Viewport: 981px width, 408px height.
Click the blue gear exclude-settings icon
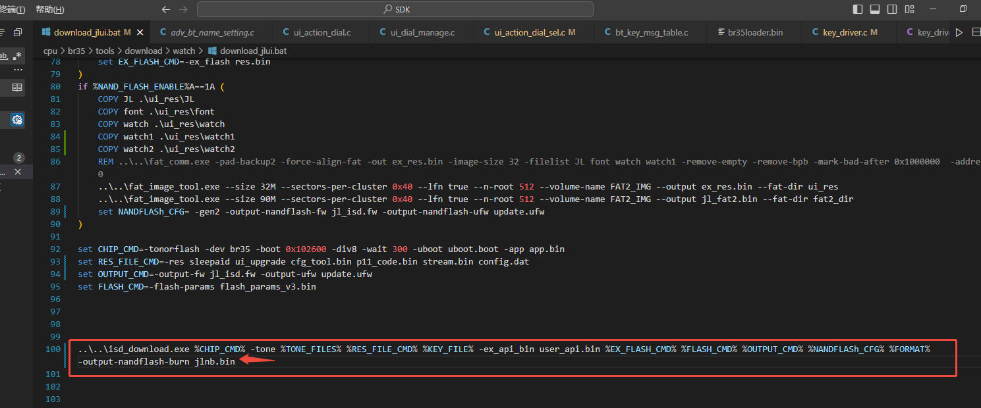pos(17,120)
